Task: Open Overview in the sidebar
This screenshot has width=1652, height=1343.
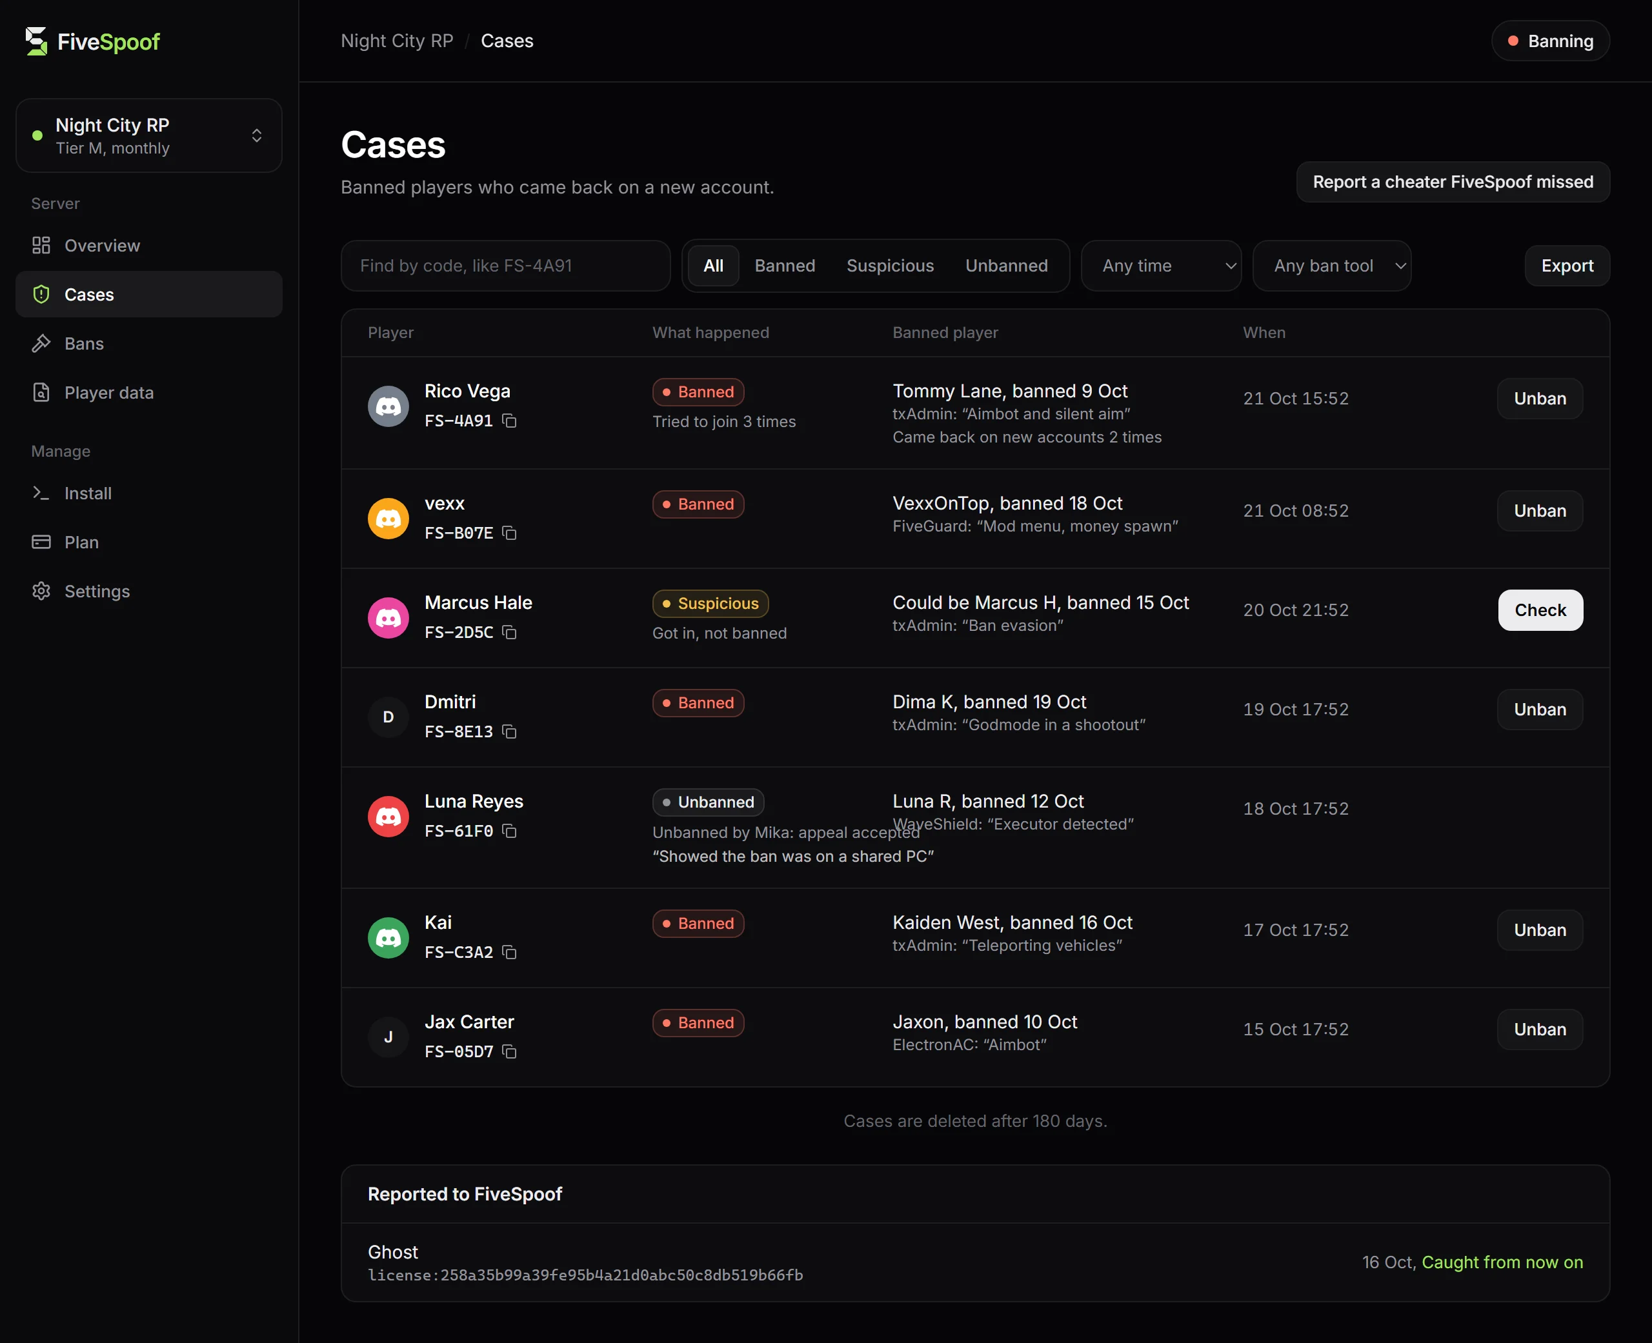Action: 148,245
